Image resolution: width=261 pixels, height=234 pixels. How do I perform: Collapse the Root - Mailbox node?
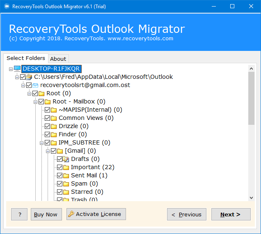point(35,102)
